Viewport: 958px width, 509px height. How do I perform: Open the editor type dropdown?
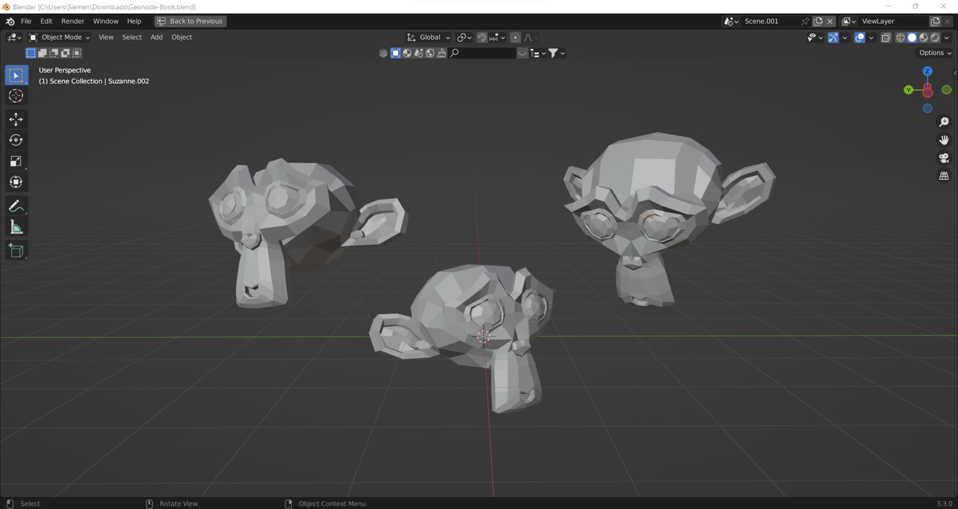click(14, 37)
